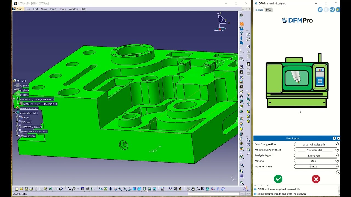Select the Pan arrows tool
The height and width of the screenshot is (197, 351).
(x=110, y=189)
